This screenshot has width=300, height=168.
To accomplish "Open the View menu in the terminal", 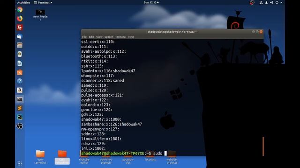I will tap(99, 37).
